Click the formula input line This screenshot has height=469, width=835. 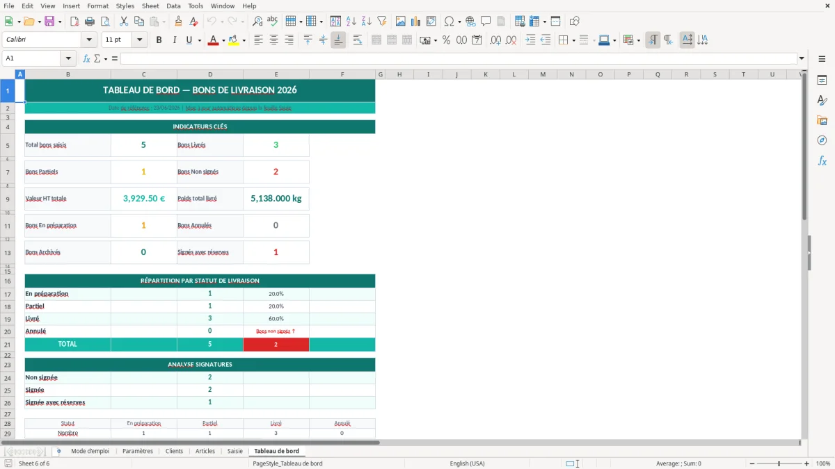tap(459, 58)
